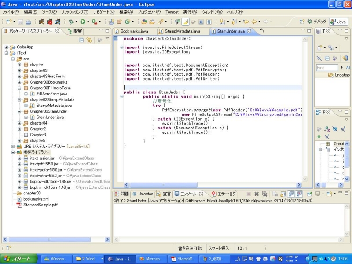Select bookmarks.xml file in tree

[37, 199]
